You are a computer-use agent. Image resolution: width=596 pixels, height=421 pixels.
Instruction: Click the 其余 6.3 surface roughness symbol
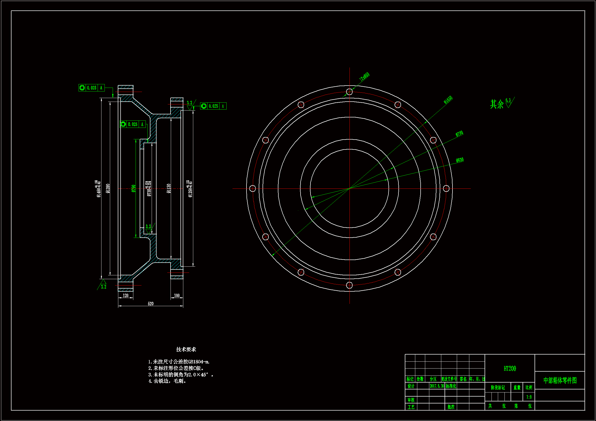point(509,103)
